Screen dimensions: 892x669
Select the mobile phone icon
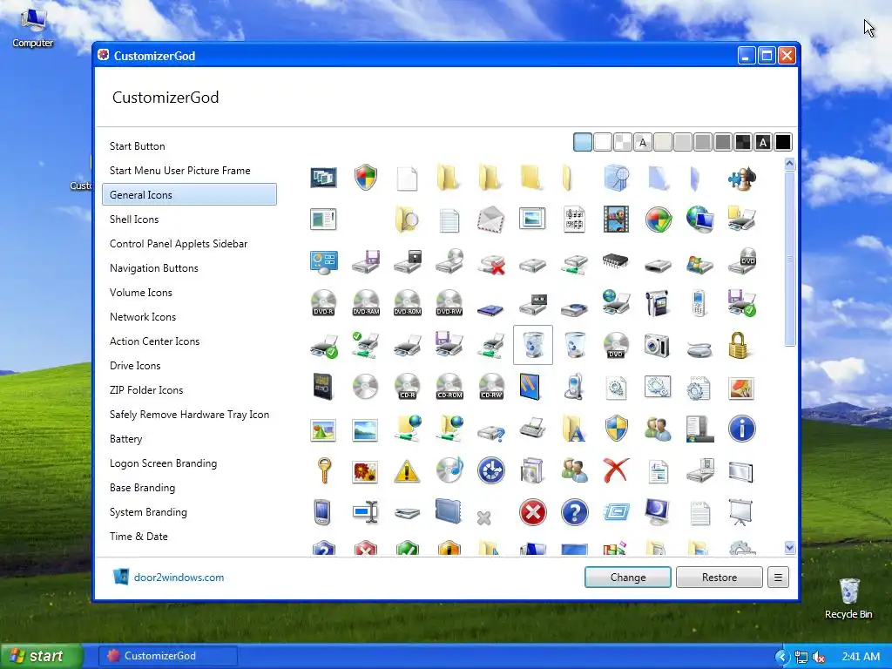699,302
